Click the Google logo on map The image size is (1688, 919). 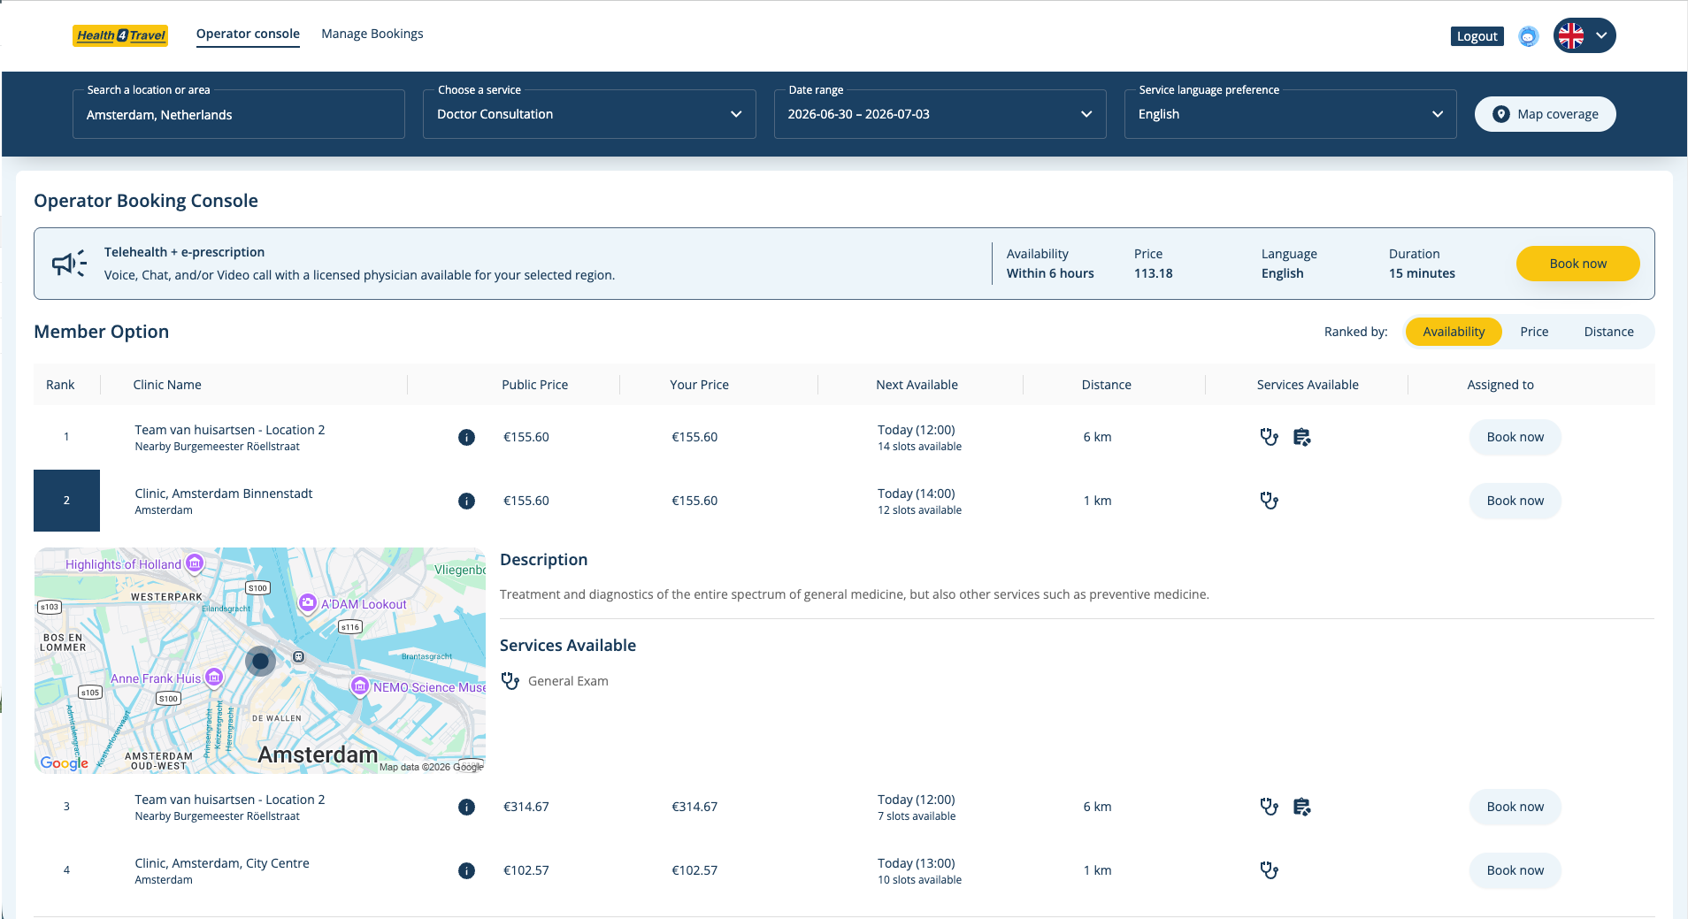pyautogui.click(x=64, y=762)
